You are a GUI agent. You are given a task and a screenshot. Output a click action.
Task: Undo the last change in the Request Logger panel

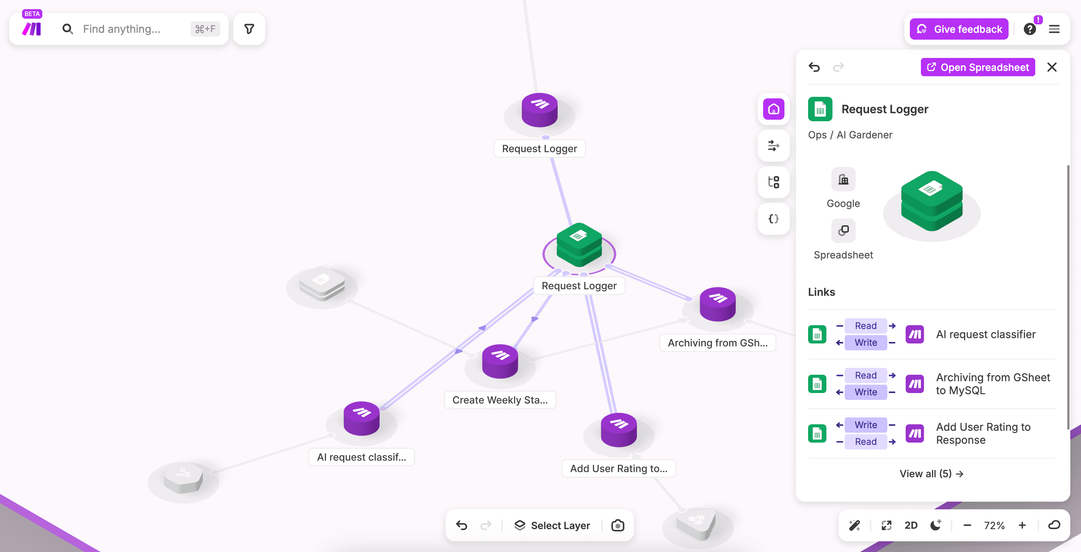(x=815, y=67)
